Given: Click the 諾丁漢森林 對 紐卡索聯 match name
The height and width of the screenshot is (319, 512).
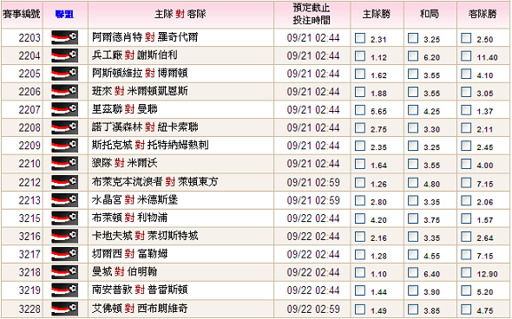Looking at the screenshot, I should pos(145,127).
